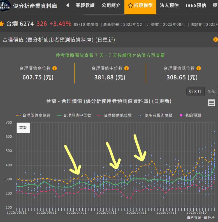Switch to the 公司簡介 tab
Screen dimensions: 218x222
(x=111, y=6)
